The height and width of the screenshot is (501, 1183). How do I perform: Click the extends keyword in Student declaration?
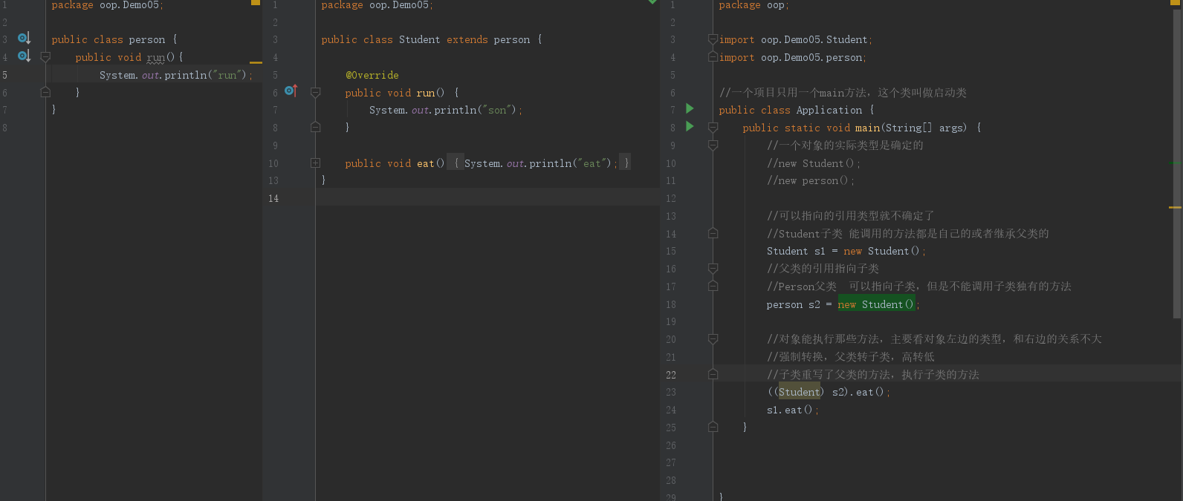click(x=467, y=39)
